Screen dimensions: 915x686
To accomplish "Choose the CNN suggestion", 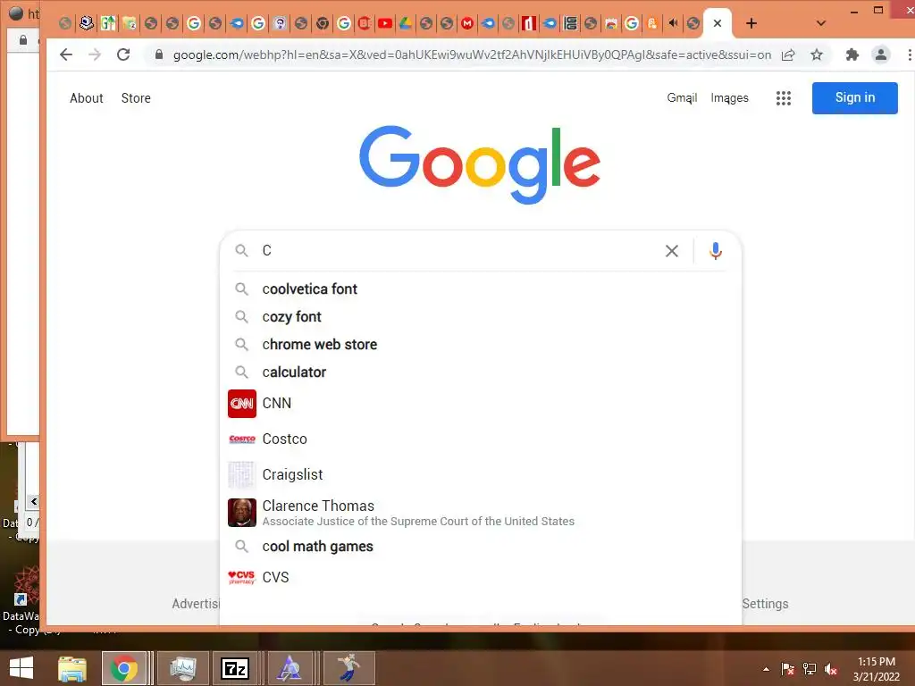I will click(x=480, y=403).
